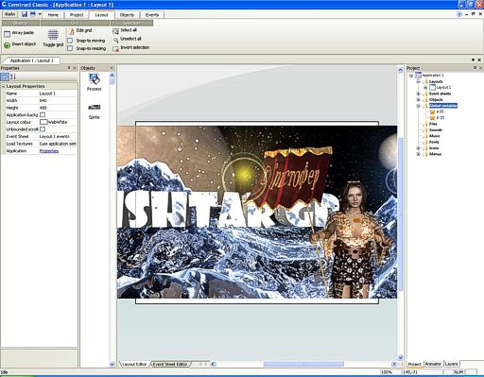Click the green Insert object icon
The width and height of the screenshot is (484, 377).
pos(7,45)
